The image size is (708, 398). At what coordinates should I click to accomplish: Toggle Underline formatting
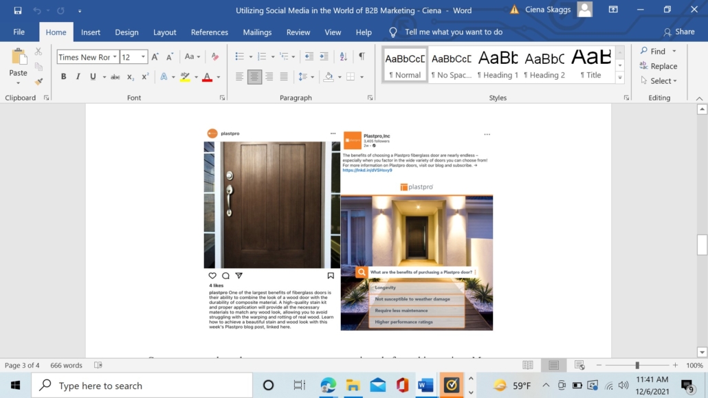[x=93, y=77]
